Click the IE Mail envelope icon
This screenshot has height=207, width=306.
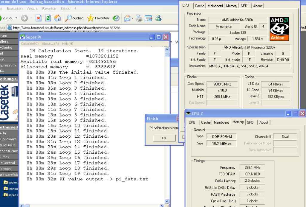(127, 18)
